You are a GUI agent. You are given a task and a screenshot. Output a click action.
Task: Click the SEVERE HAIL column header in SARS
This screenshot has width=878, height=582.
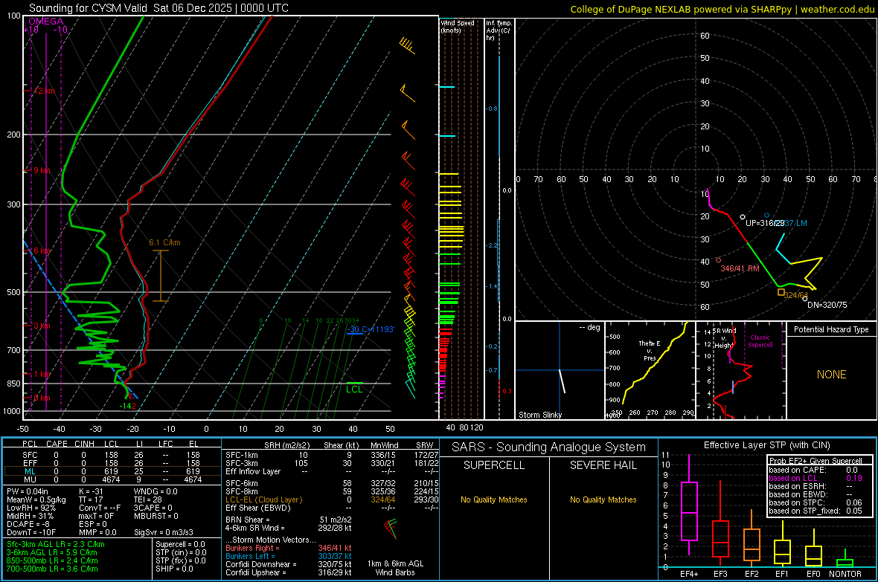pyautogui.click(x=603, y=465)
